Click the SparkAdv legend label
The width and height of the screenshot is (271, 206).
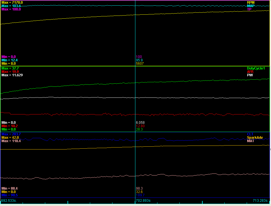[x=255, y=138]
